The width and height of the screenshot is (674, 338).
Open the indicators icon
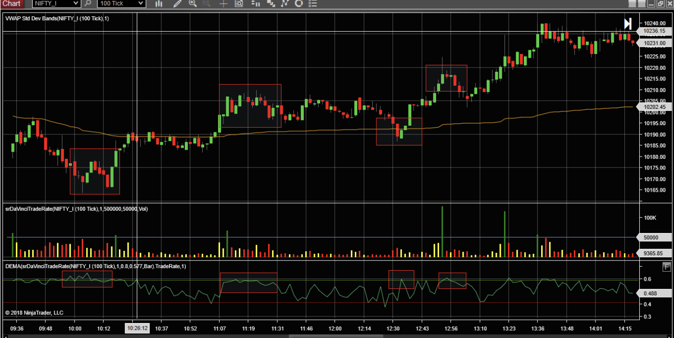point(285,3)
